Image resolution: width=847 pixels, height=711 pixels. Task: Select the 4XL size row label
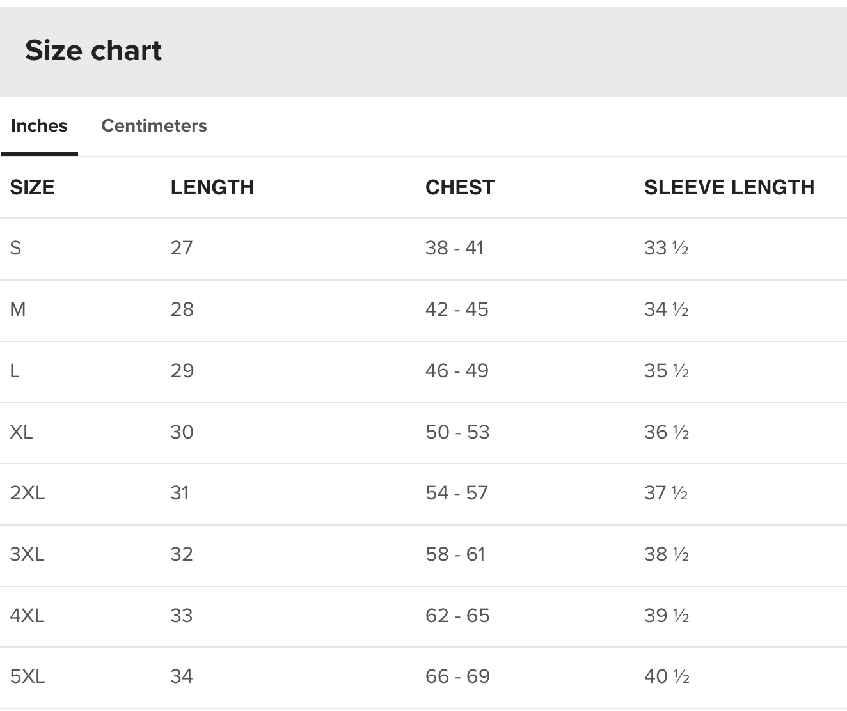coord(27,616)
